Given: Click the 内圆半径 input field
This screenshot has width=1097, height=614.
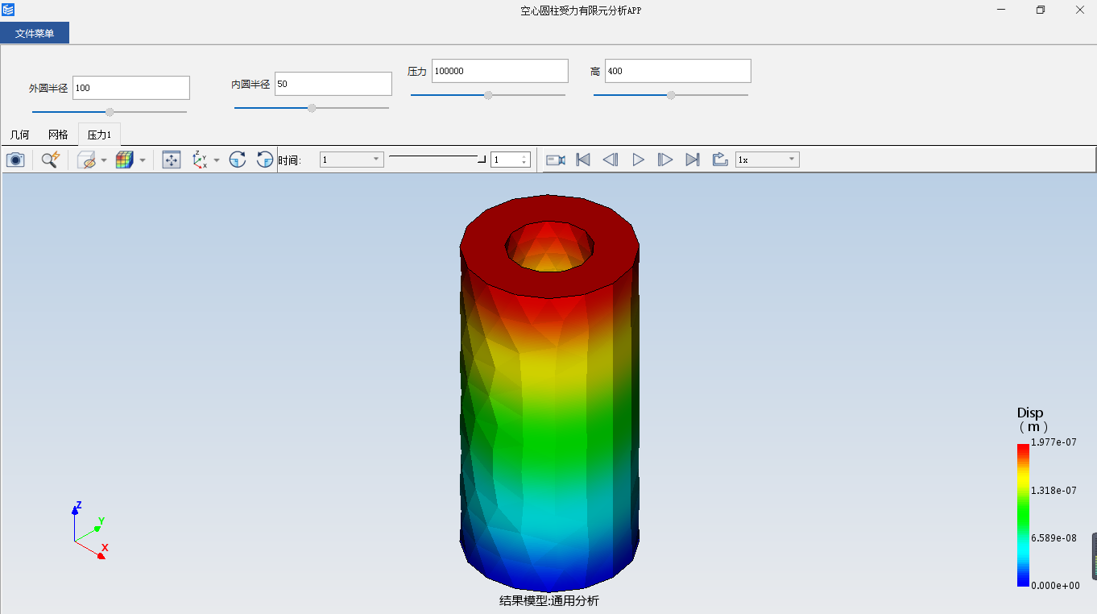Looking at the screenshot, I should 333,84.
